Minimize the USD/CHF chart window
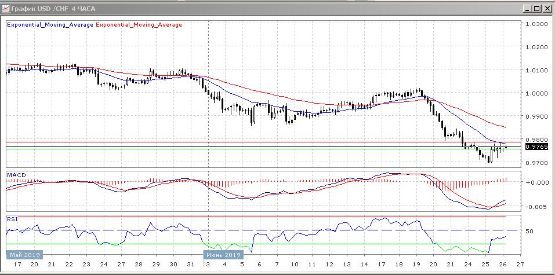555x275 pixels. click(528, 8)
